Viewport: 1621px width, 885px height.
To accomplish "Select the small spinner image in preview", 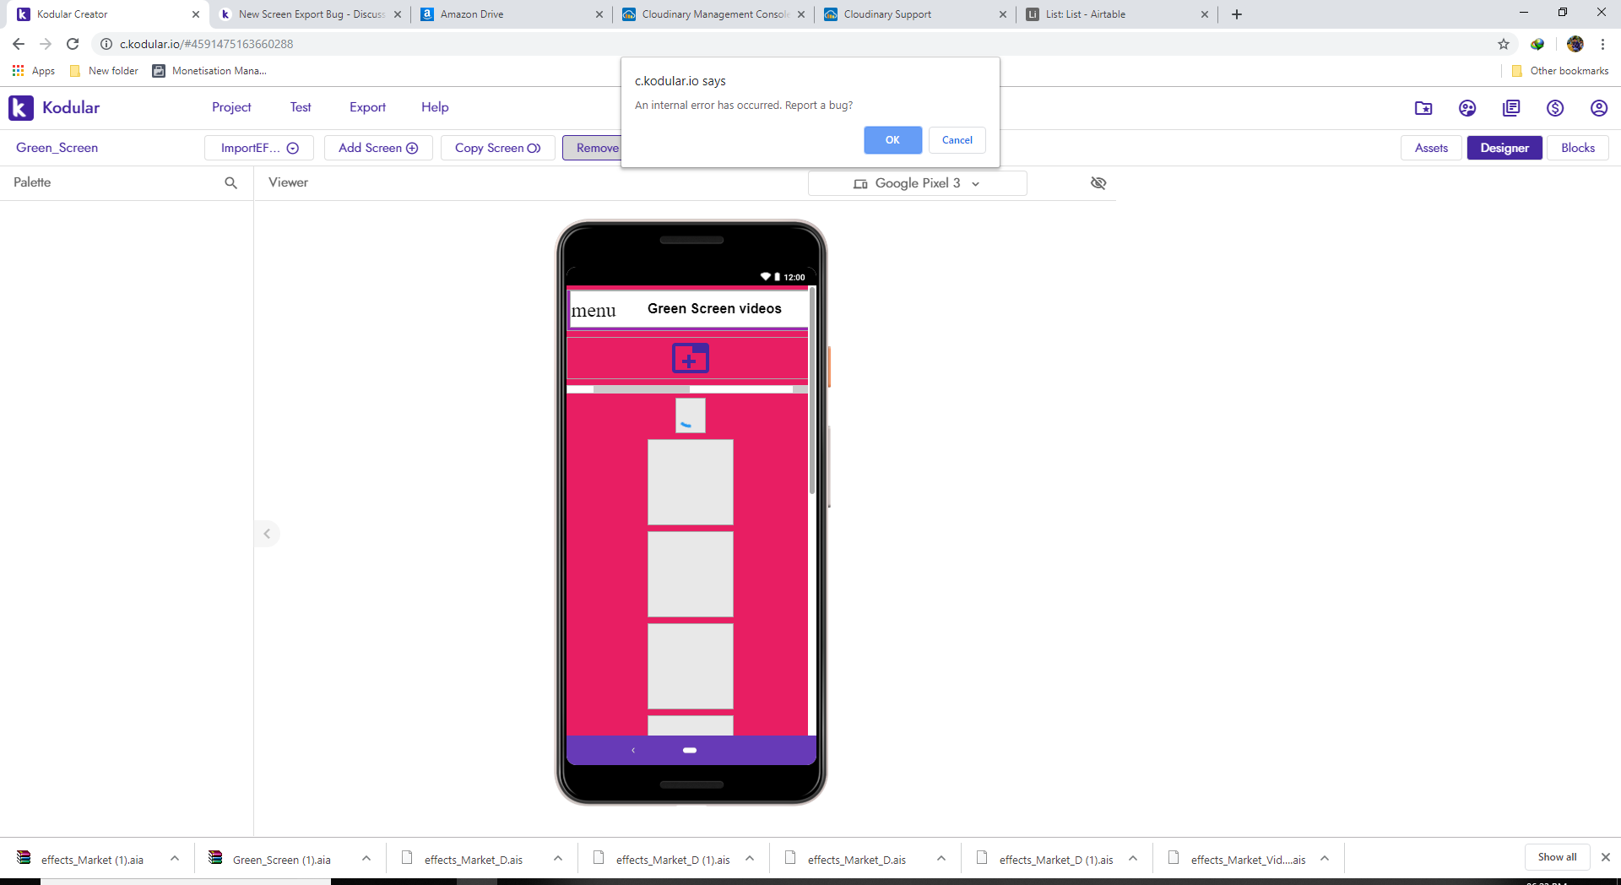I will point(690,415).
